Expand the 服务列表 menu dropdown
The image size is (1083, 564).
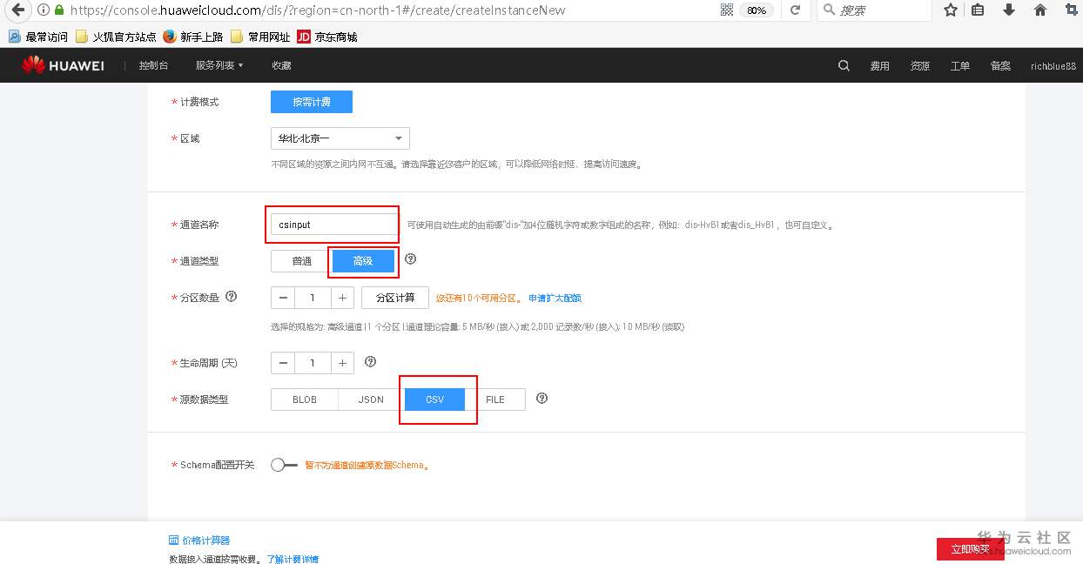pyautogui.click(x=218, y=64)
